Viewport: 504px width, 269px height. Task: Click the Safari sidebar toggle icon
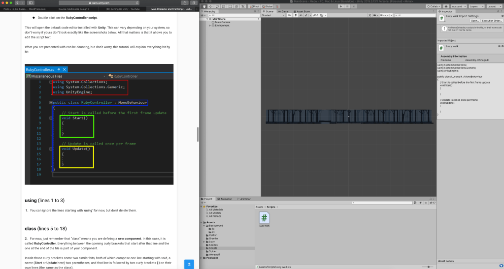(30, 3)
